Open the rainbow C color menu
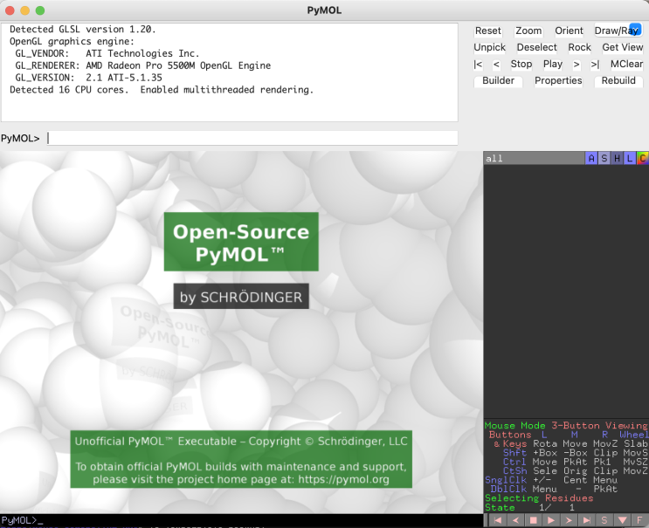This screenshot has width=649, height=528. click(642, 159)
